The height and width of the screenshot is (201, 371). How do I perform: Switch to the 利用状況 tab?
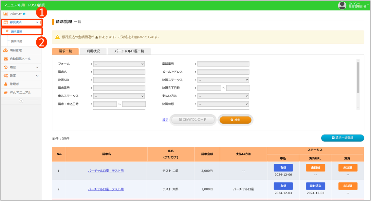[93, 51]
